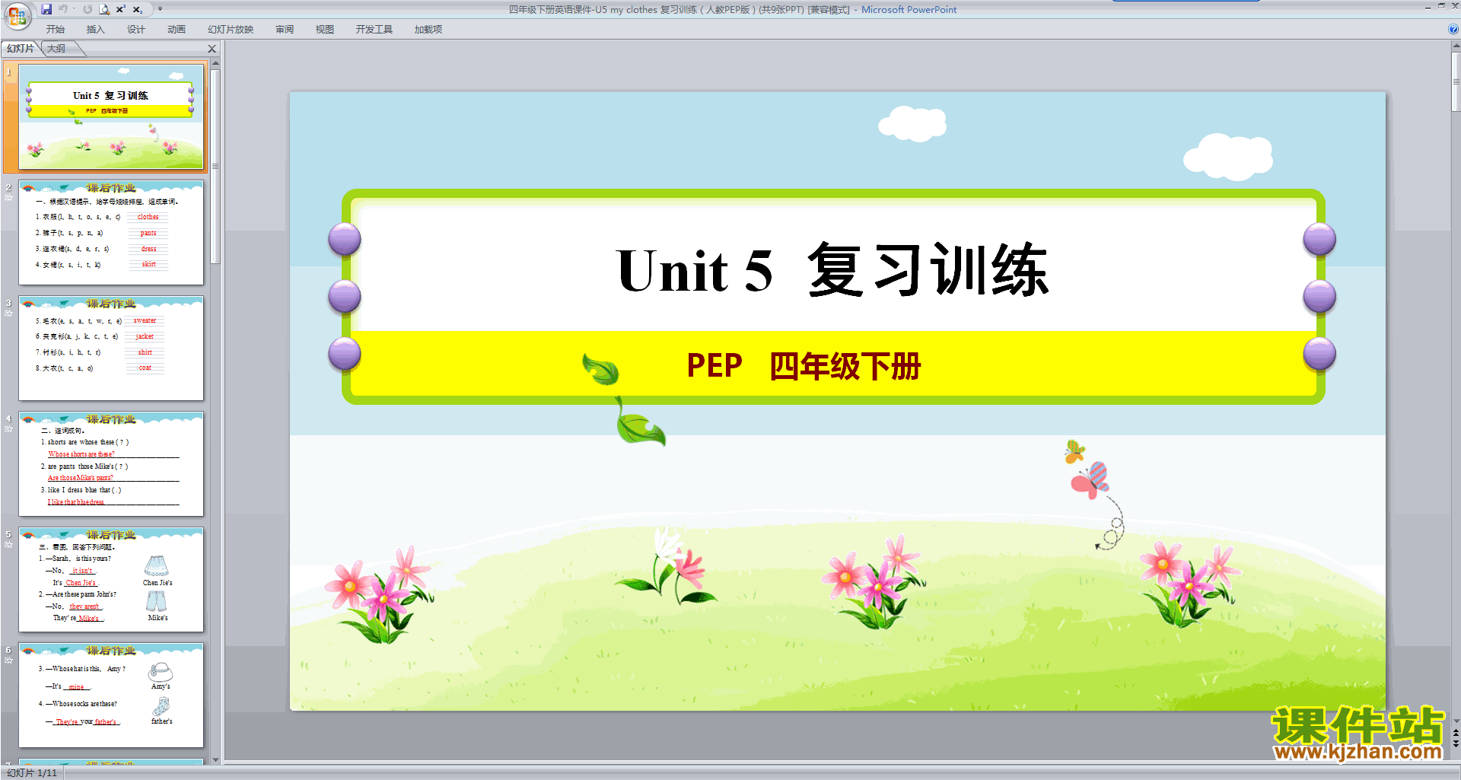Select slide 1 thumbnail Unit 5 复习训练

click(111, 116)
